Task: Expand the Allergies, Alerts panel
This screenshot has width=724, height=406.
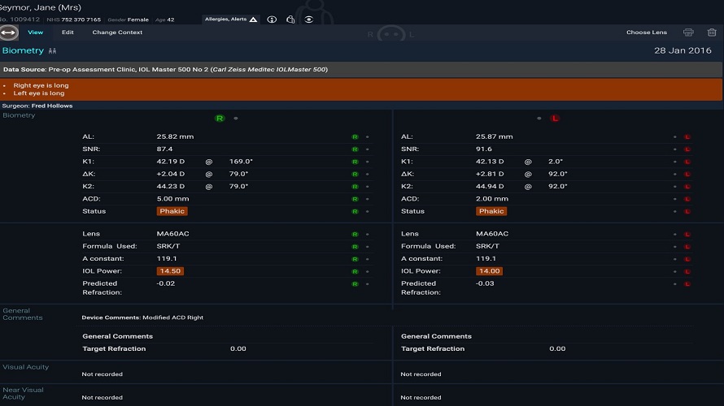Action: (230, 19)
